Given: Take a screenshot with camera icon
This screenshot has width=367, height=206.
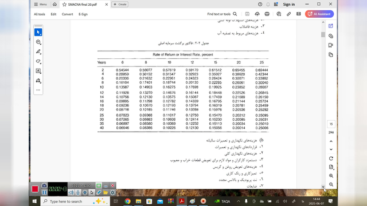Looking at the screenshot, I should click(x=44, y=185).
